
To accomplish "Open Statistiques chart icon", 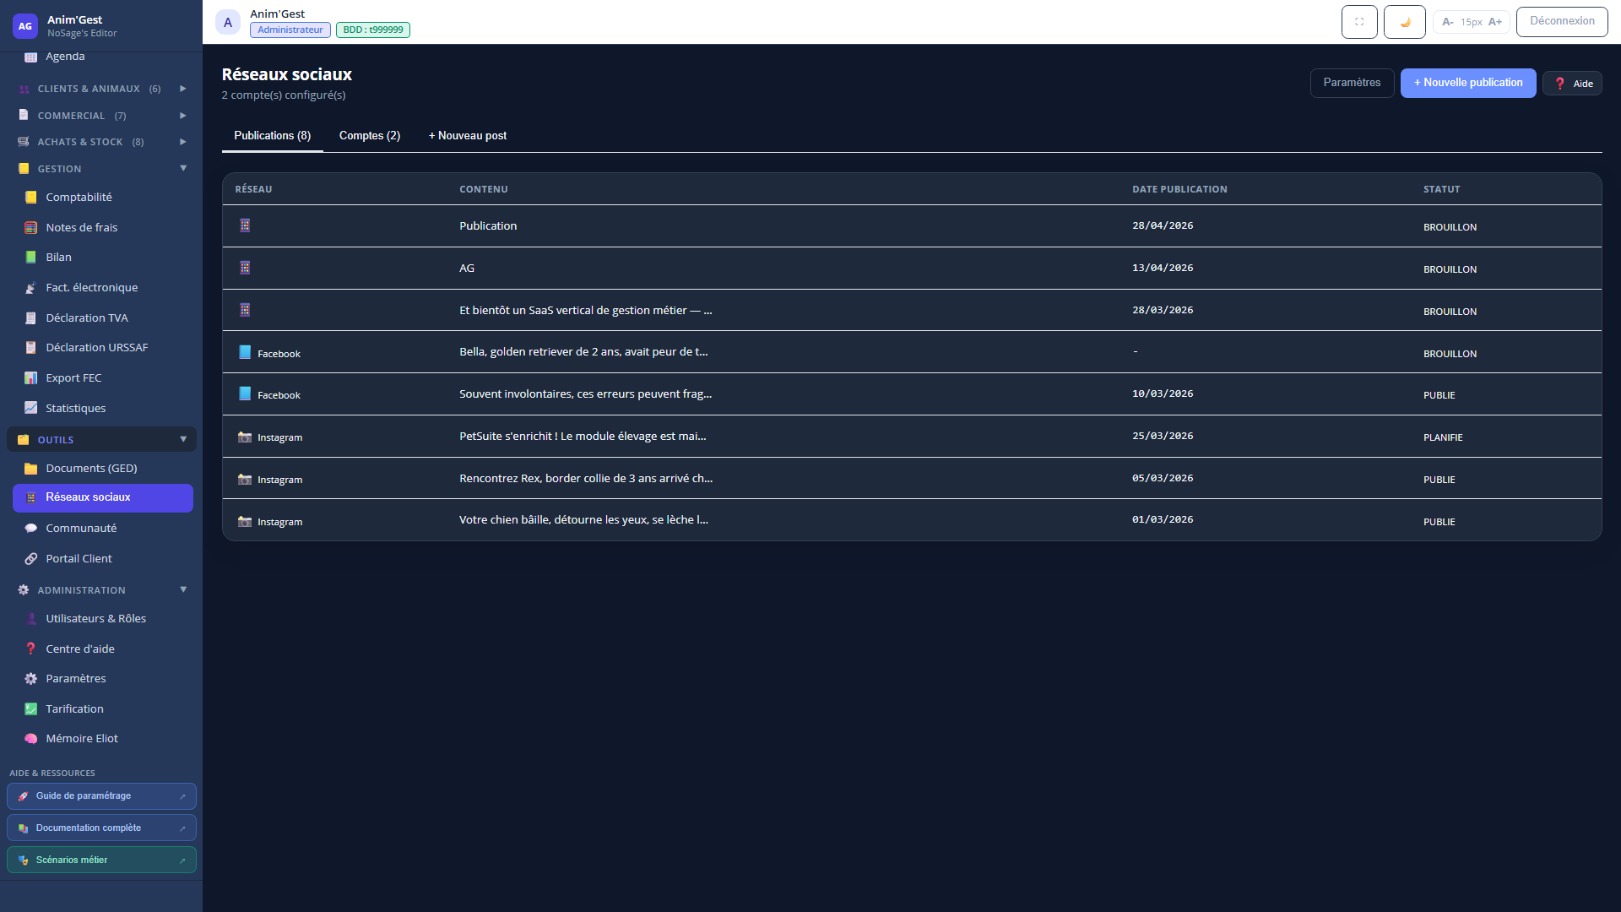I will (x=31, y=408).
